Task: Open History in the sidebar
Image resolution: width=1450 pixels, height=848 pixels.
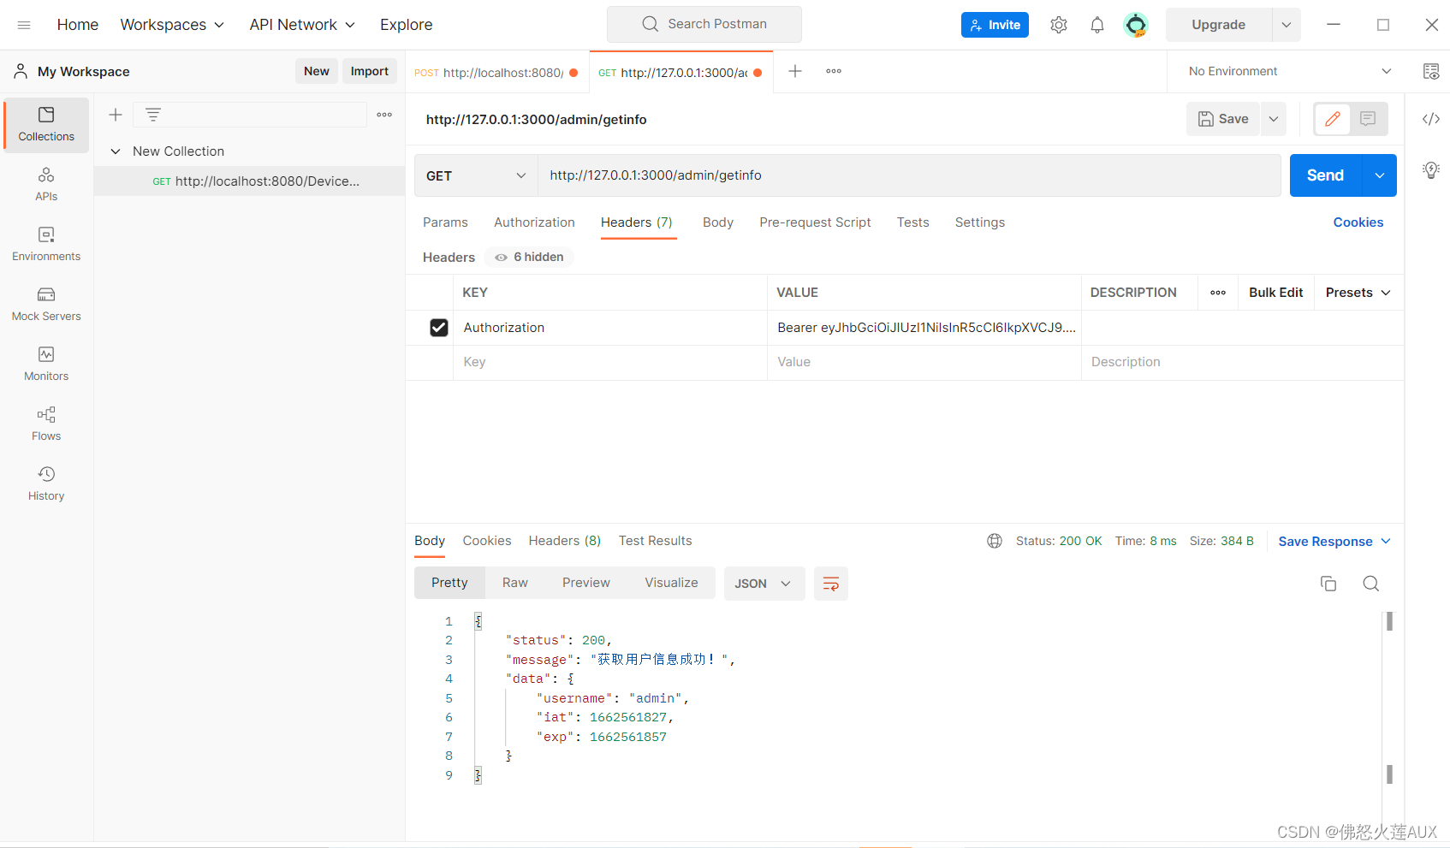Action: (46, 484)
